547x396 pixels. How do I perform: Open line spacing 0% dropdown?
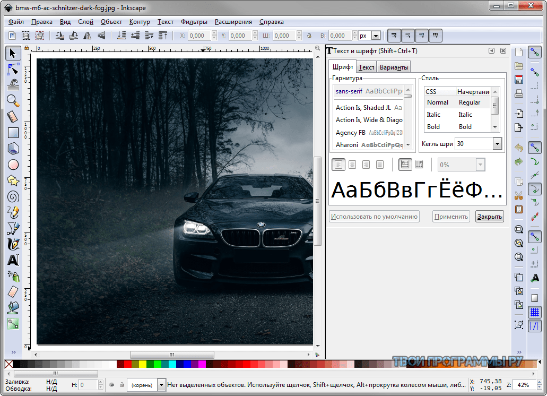480,165
